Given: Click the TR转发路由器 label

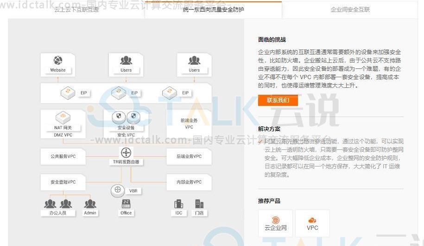Looking at the screenshot, I should coord(126,162).
